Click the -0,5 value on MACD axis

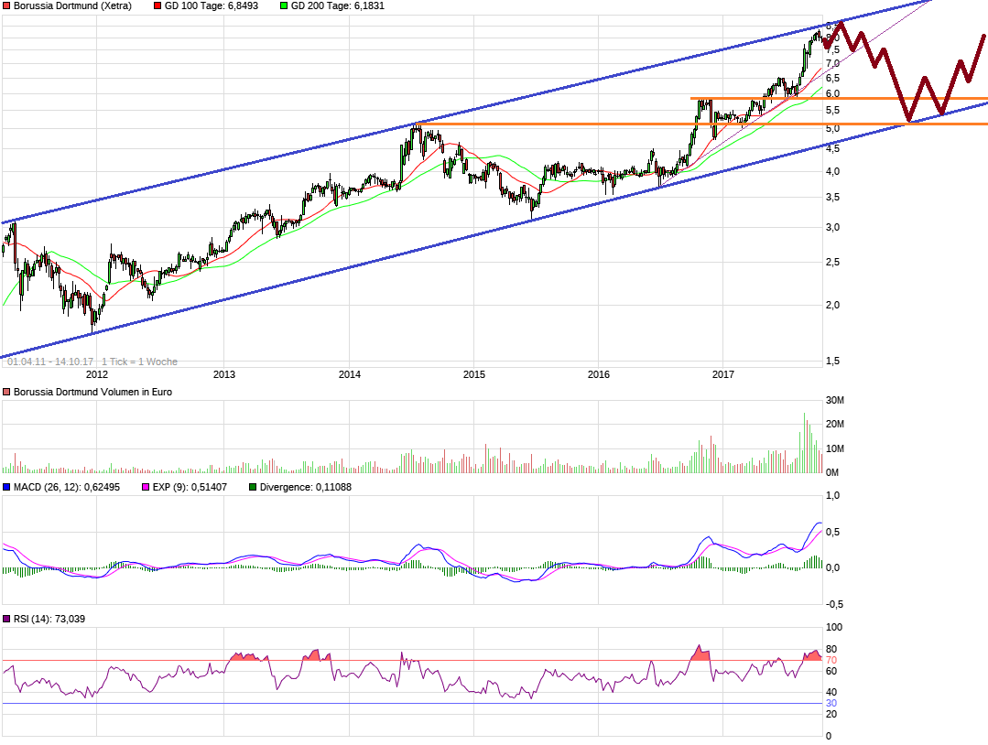834,604
